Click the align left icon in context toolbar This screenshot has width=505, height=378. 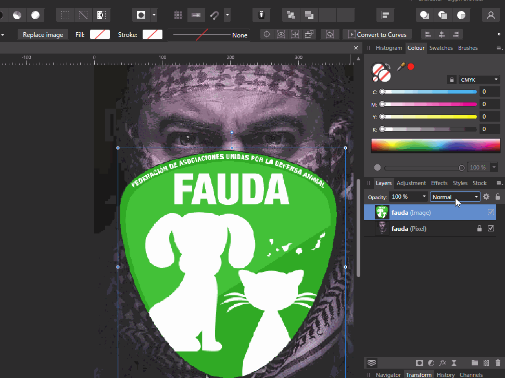pos(428,34)
